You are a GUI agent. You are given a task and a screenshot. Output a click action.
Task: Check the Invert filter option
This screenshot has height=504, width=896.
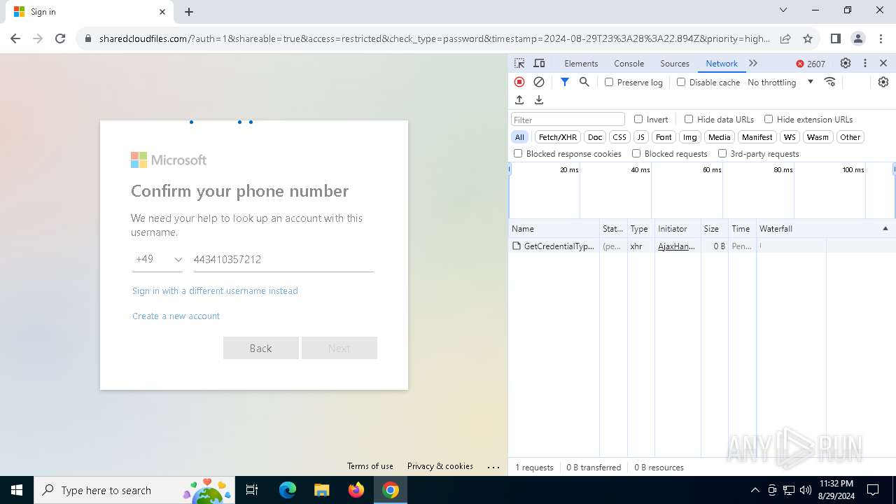pyautogui.click(x=638, y=119)
